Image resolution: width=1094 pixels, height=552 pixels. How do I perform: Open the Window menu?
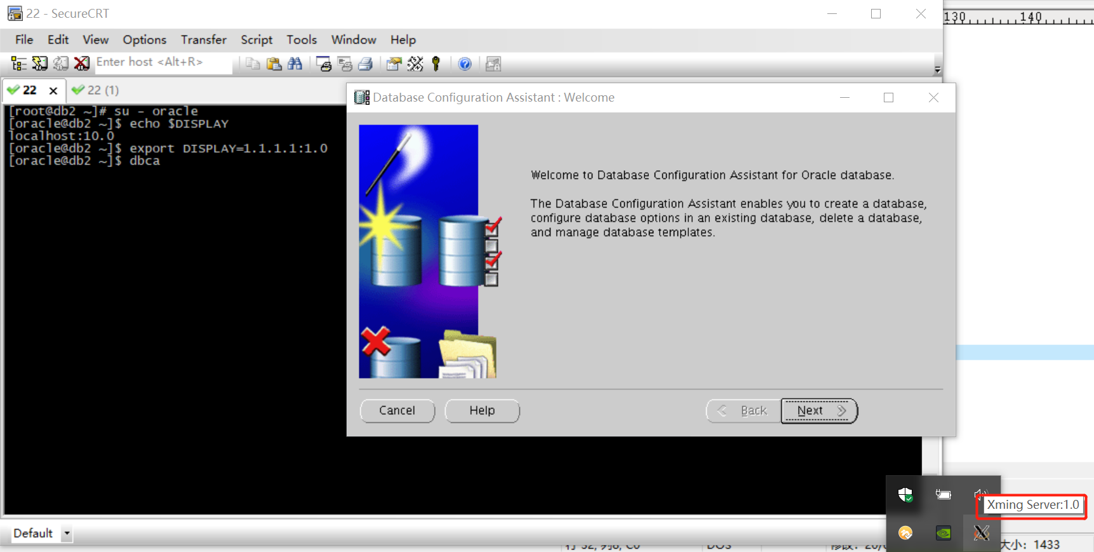click(354, 39)
